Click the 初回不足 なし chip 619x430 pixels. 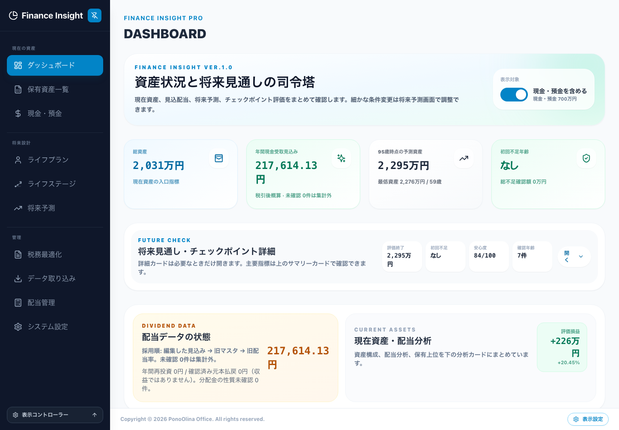445,256
